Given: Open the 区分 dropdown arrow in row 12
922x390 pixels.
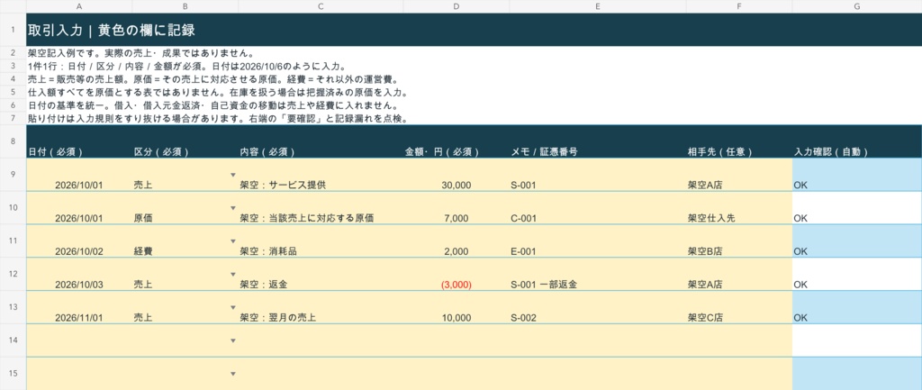Looking at the screenshot, I should coord(233,274).
